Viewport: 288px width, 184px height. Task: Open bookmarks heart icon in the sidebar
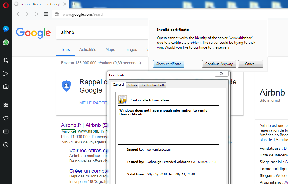[6, 118]
